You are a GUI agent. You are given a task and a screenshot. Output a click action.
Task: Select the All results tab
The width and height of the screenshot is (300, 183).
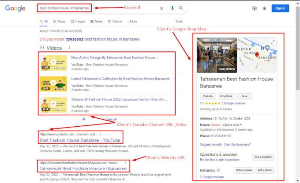pyautogui.click(x=44, y=22)
